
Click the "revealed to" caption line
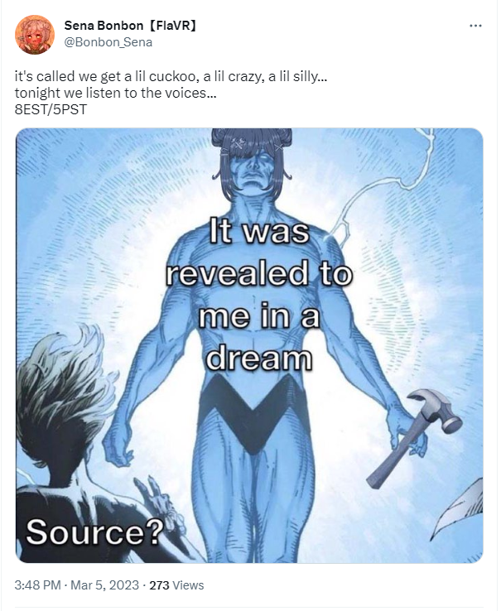coord(259,273)
